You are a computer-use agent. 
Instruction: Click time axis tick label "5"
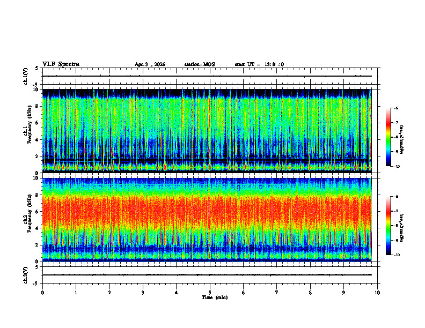[210, 293]
